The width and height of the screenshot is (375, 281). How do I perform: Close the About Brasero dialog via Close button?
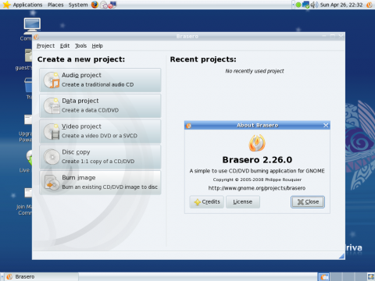308,202
